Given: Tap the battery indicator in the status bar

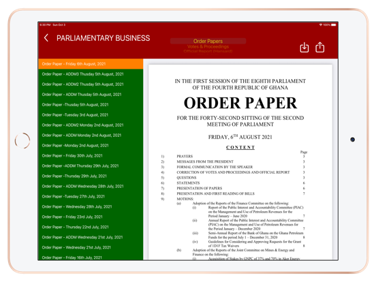Looking at the screenshot, I should pyautogui.click(x=333, y=25).
